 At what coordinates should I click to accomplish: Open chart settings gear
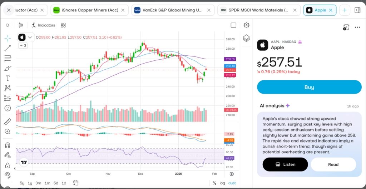[246, 25]
